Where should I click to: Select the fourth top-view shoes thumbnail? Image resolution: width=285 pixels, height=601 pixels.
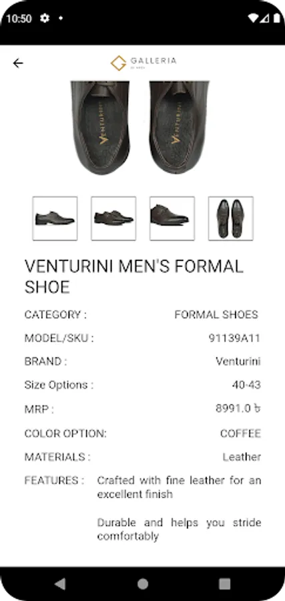tap(231, 218)
